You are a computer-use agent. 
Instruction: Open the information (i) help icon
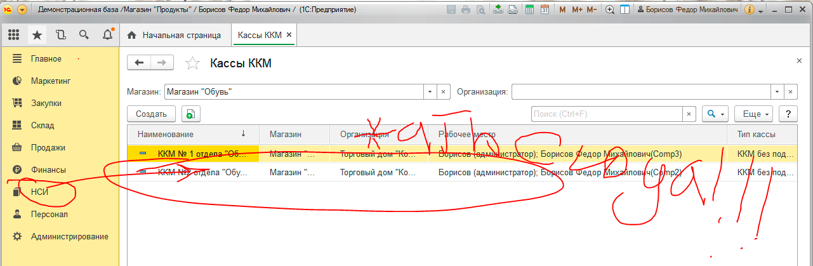[x=750, y=10]
